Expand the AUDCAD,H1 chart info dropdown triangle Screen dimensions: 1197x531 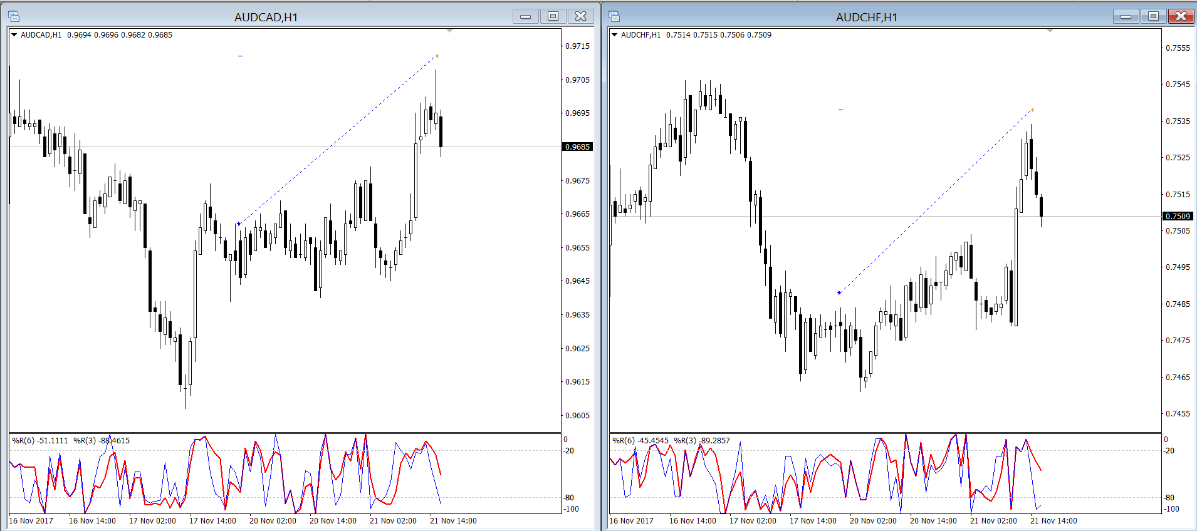[14, 35]
